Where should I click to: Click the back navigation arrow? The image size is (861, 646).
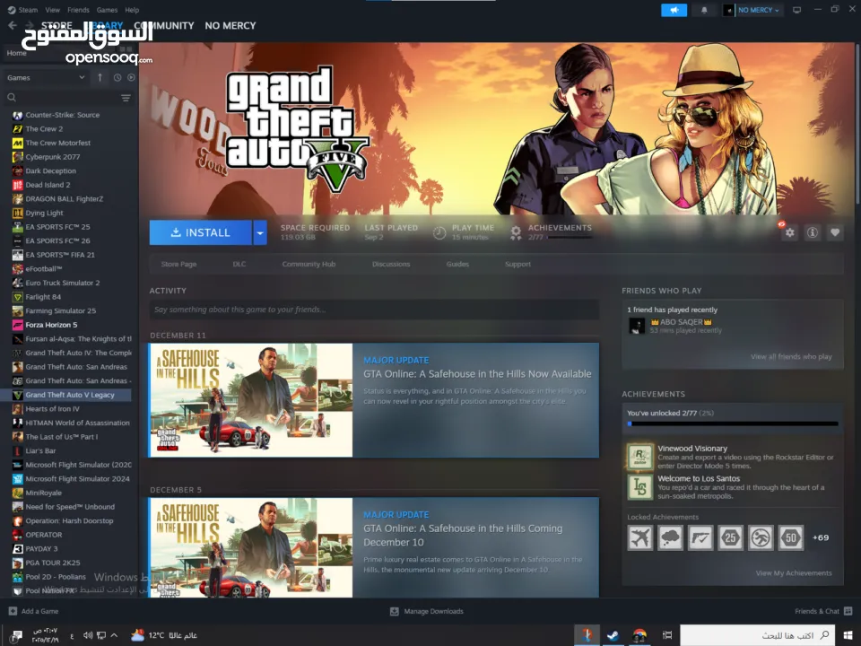point(12,26)
